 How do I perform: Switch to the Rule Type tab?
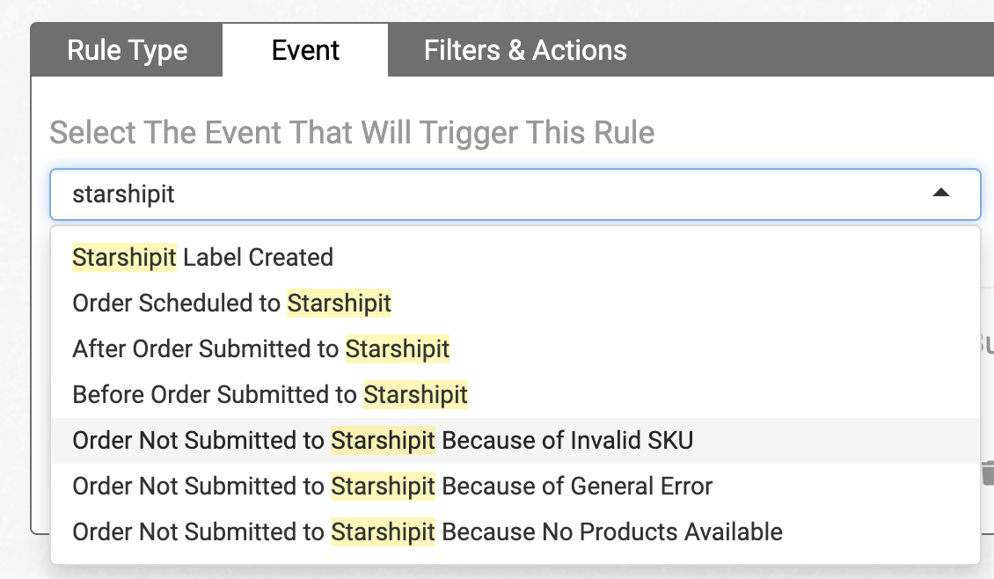(x=127, y=50)
